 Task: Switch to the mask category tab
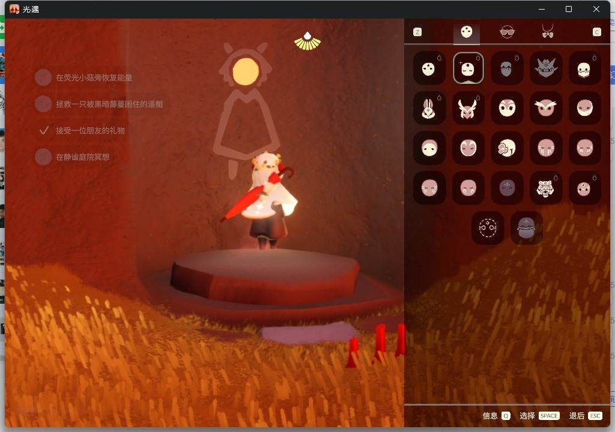pos(466,32)
